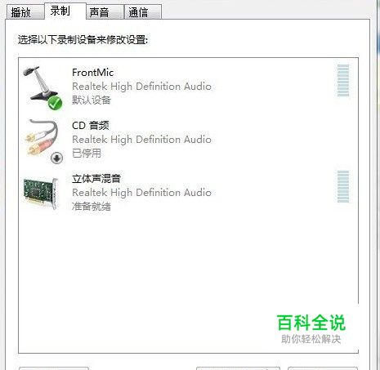Click the disabled down-arrow badge on CD 音频
This screenshot has width=380, height=370.
click(56, 158)
